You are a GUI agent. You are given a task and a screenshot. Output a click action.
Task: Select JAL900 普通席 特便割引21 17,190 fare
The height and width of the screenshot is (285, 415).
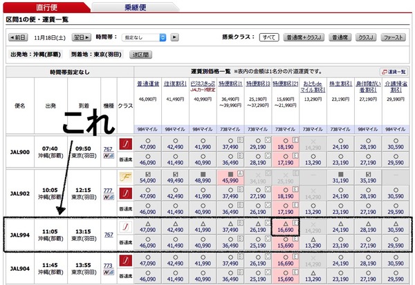286,159
